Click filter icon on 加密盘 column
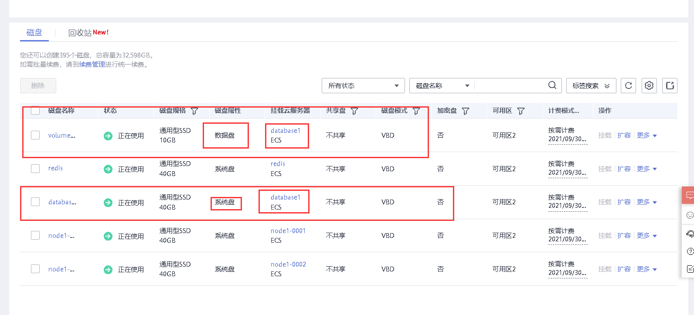The width and height of the screenshot is (694, 315). (x=466, y=111)
